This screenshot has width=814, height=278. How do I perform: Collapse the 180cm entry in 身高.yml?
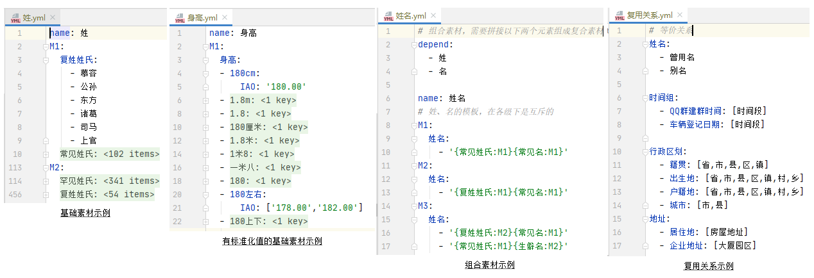[206, 74]
